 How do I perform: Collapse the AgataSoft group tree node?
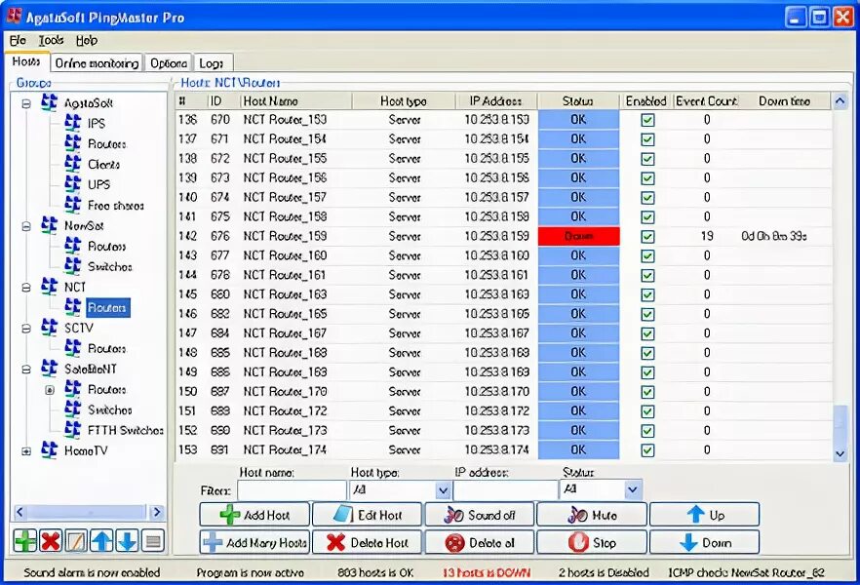click(25, 103)
